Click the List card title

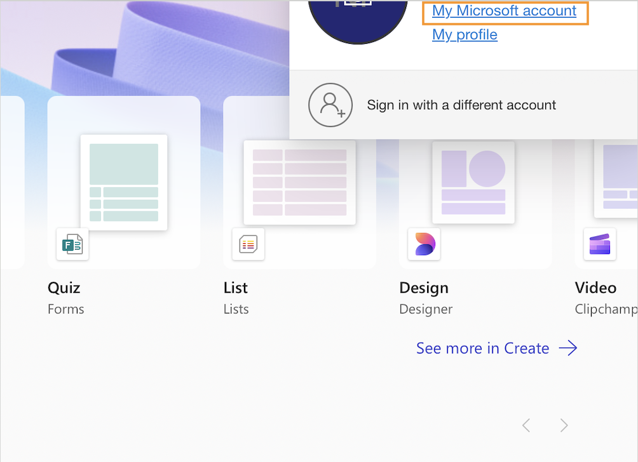[236, 287]
